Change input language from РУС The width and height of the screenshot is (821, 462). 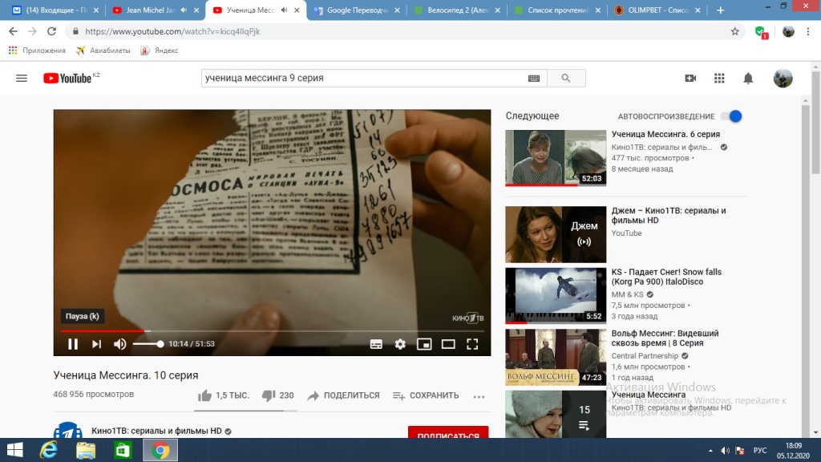coord(760,451)
